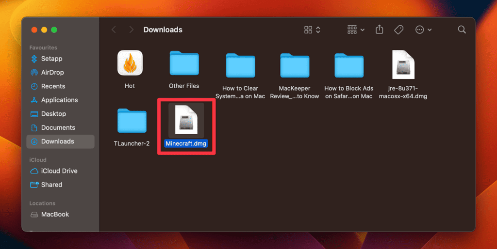
Task: Select the TLauncher-2 folder icon
Action: 132,121
